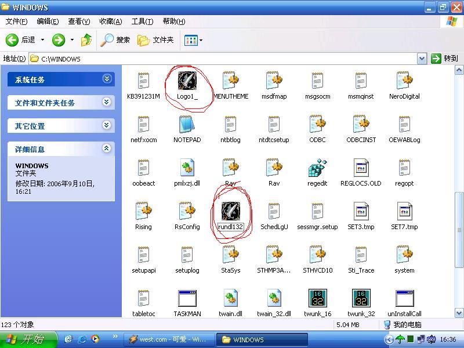The width and height of the screenshot is (464, 348).
Task: Open the 查看(V) menu
Action: pyautogui.click(x=79, y=21)
